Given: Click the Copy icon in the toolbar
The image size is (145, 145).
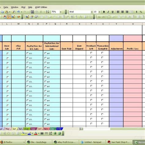Looking at the screenshot, I should click(2, 12).
